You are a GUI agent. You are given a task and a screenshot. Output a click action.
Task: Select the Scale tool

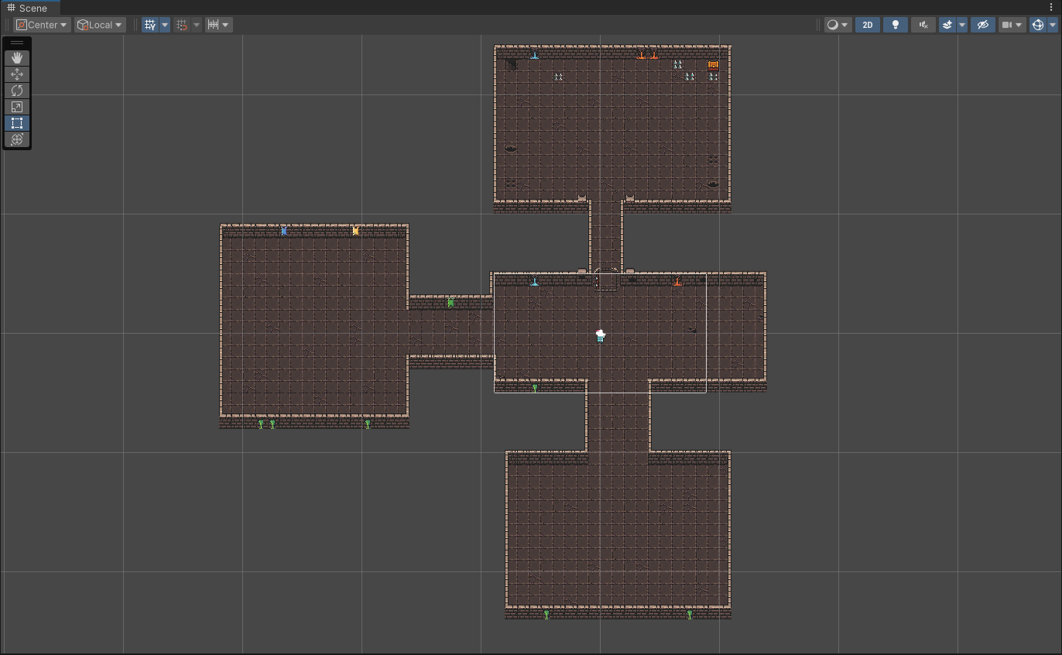17,107
